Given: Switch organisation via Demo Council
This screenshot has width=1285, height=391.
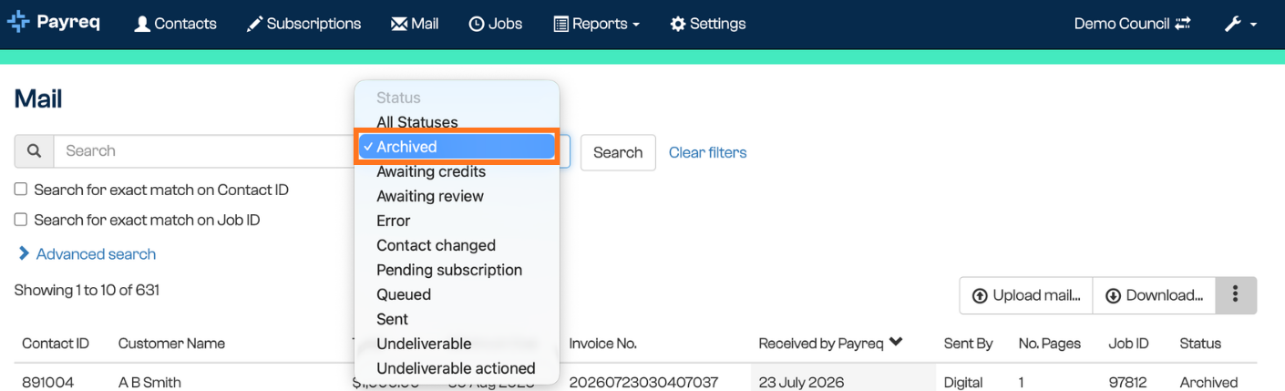Looking at the screenshot, I should click(1133, 24).
